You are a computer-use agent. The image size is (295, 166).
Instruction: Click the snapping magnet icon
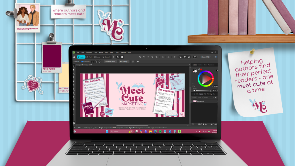(x=195, y=57)
